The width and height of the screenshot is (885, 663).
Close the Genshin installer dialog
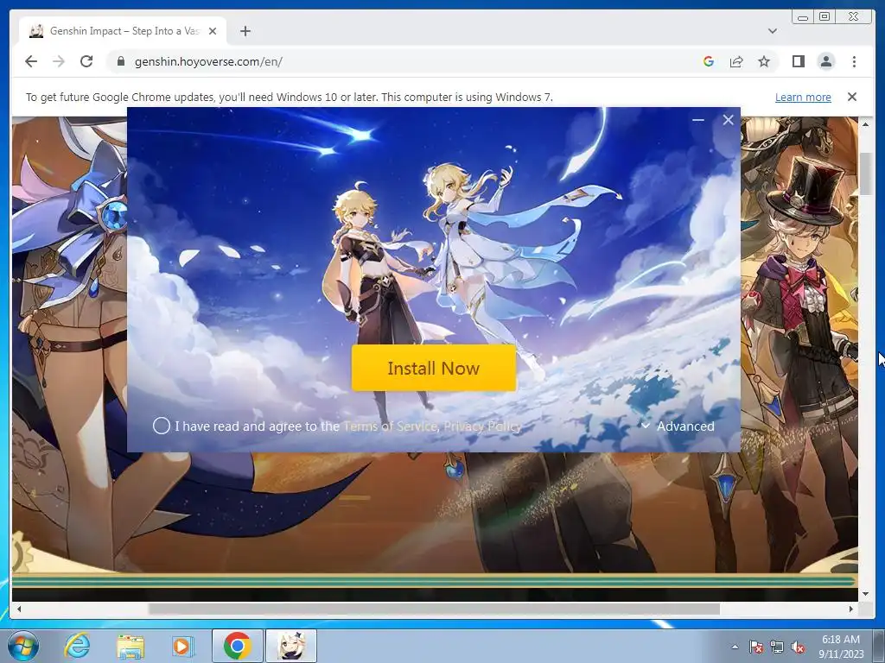point(728,119)
